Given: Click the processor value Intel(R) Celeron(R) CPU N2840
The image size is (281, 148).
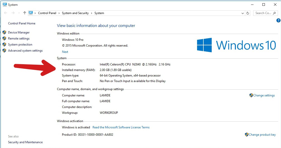Looking at the screenshot, I should [135, 64].
